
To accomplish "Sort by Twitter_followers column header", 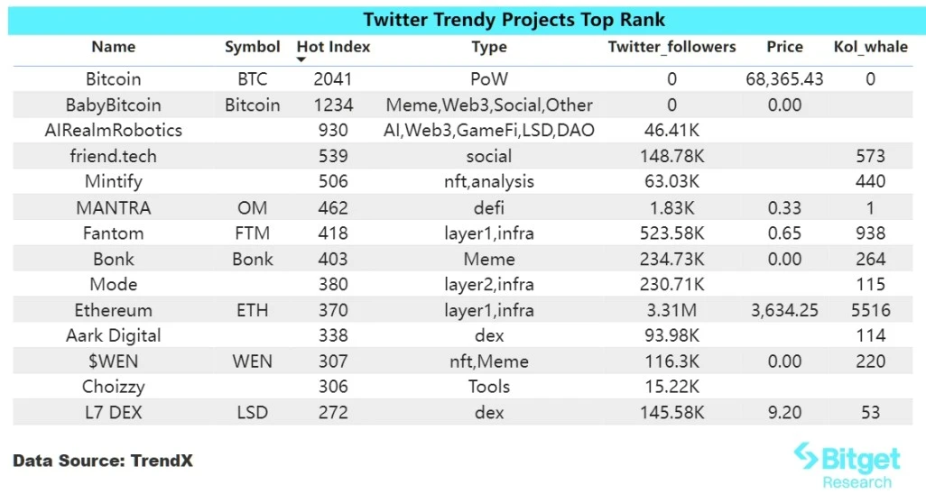I will coord(671,47).
